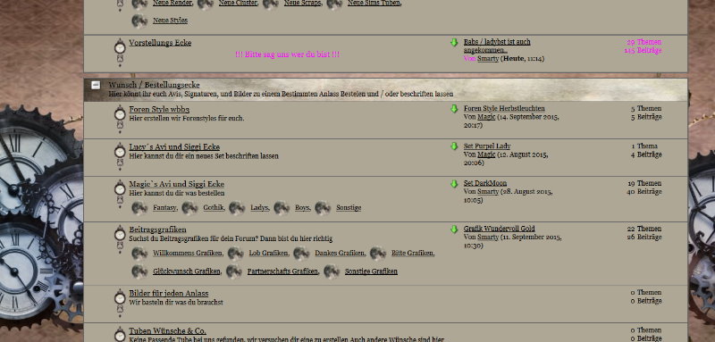
Task: View Smarty's profile under Set DarkMoon
Action: pos(488,192)
